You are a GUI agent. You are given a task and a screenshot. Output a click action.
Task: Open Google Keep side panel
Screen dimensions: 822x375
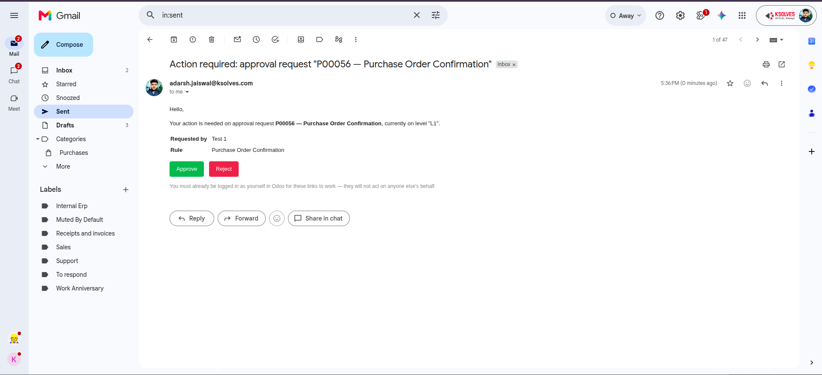[812, 65]
